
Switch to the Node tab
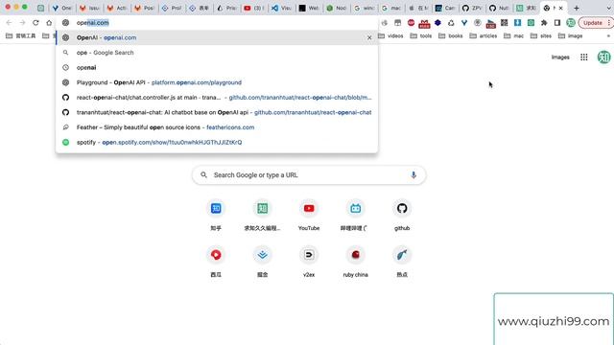point(336,8)
